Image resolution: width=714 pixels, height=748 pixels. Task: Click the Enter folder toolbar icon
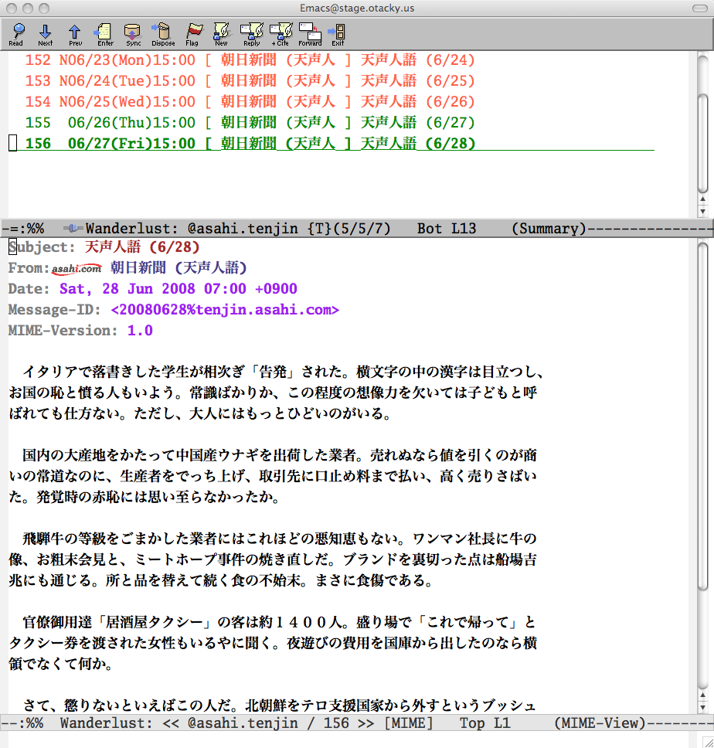[105, 34]
